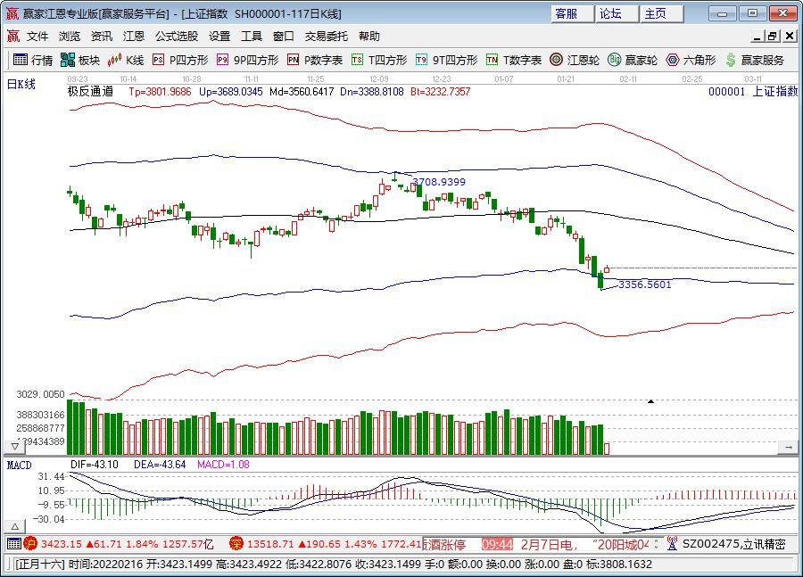
Task: Click the MACD=1.08 value
Action: click(223, 465)
